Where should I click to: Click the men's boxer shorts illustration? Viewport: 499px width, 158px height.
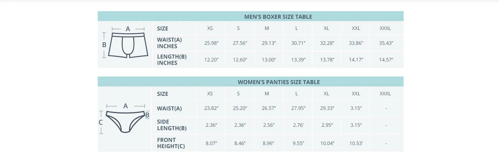(x=128, y=45)
